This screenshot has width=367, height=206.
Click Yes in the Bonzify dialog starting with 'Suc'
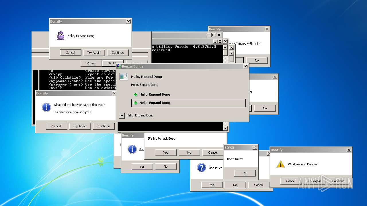pos(142,167)
